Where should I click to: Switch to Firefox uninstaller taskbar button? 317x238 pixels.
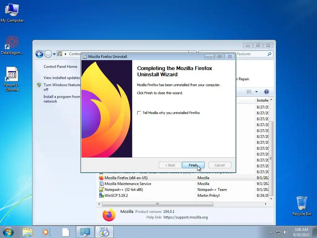click(x=104, y=232)
